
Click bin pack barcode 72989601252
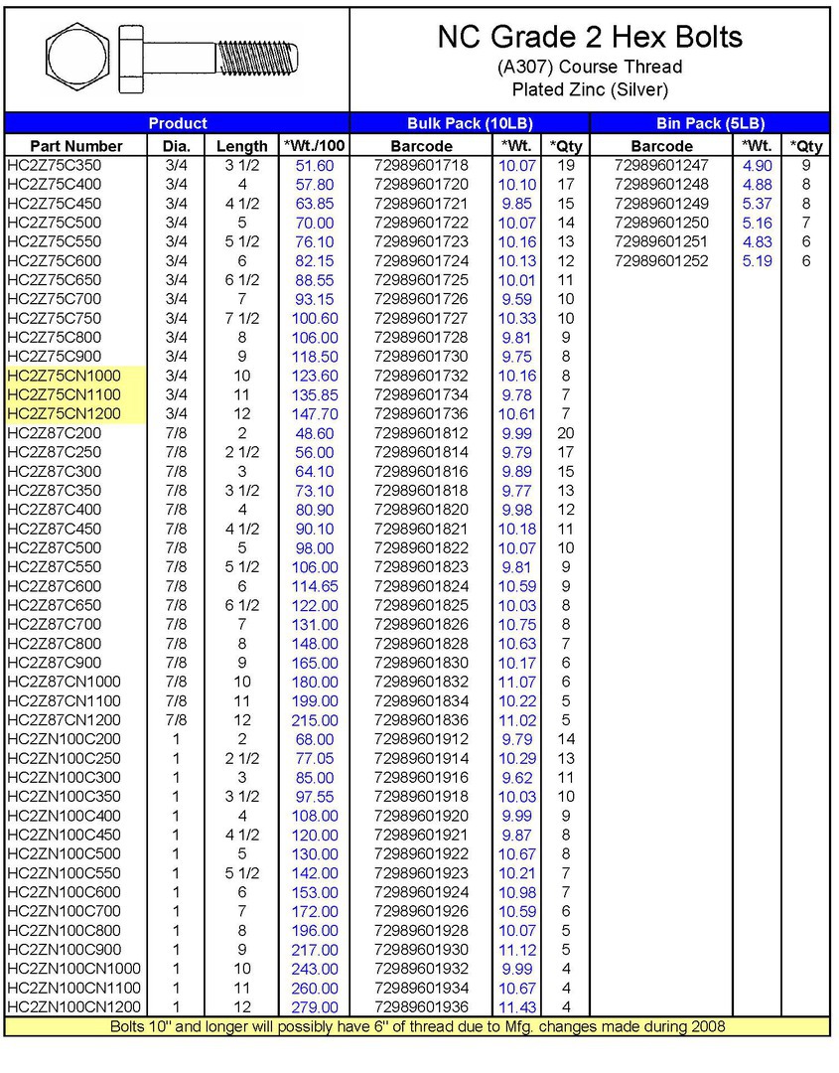point(661,260)
